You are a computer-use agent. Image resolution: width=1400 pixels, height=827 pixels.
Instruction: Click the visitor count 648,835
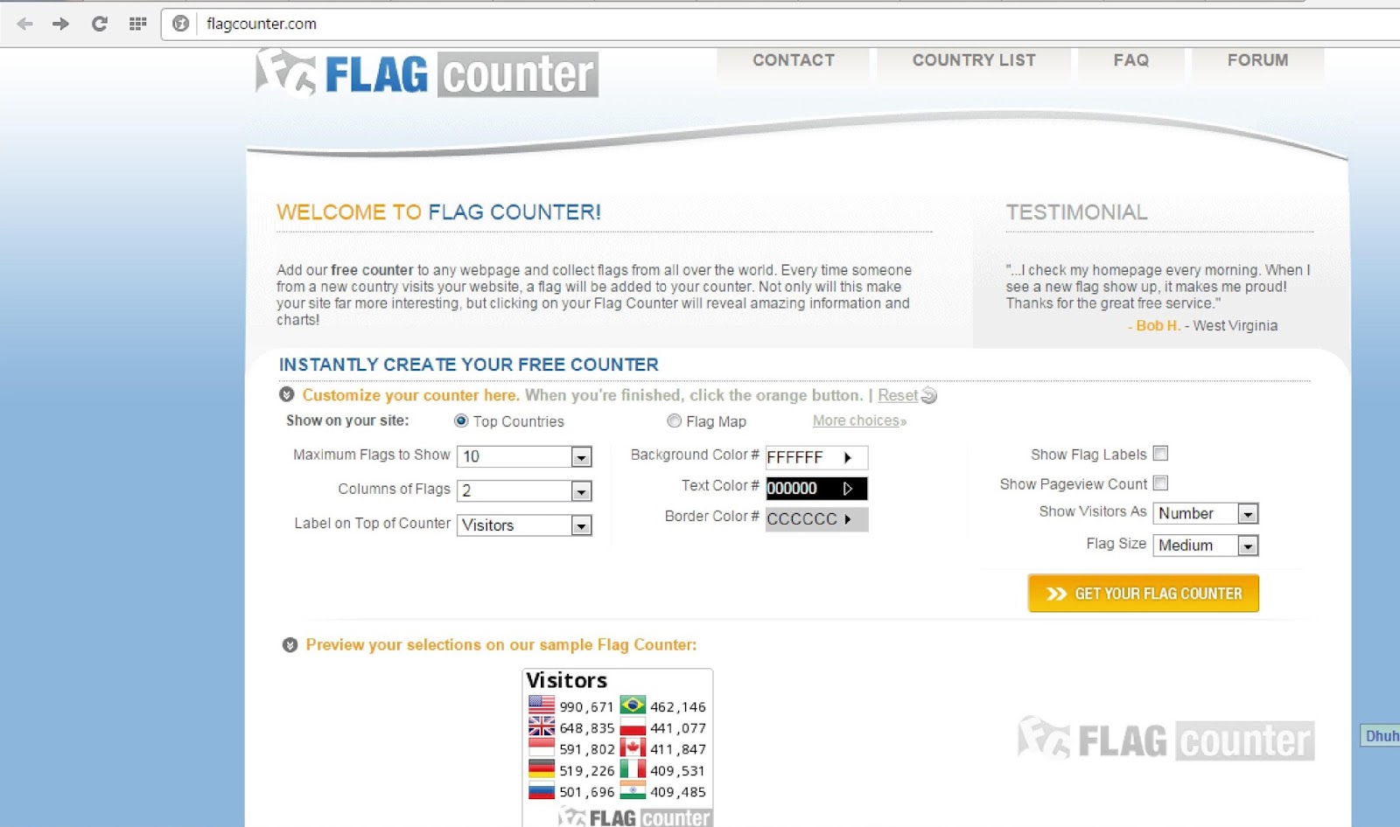coord(586,728)
